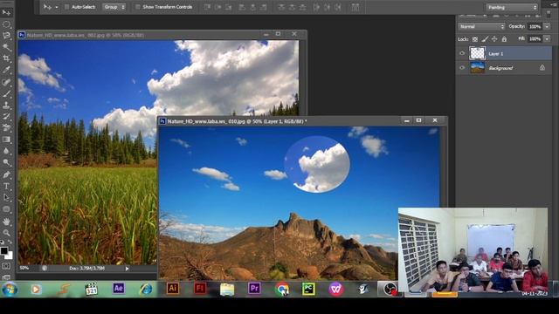559x314 pixels.
Task: Hide Layer 1 with its eye icon
Action: (x=462, y=53)
